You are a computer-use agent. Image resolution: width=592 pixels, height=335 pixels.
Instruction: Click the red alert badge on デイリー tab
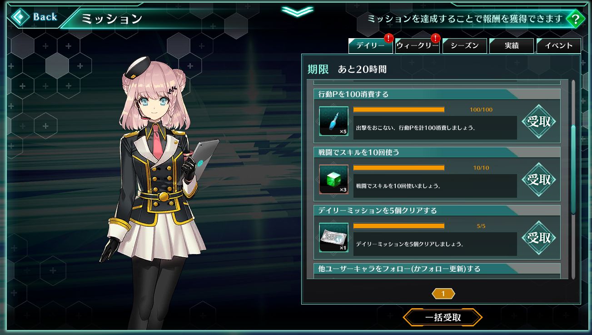tap(388, 38)
